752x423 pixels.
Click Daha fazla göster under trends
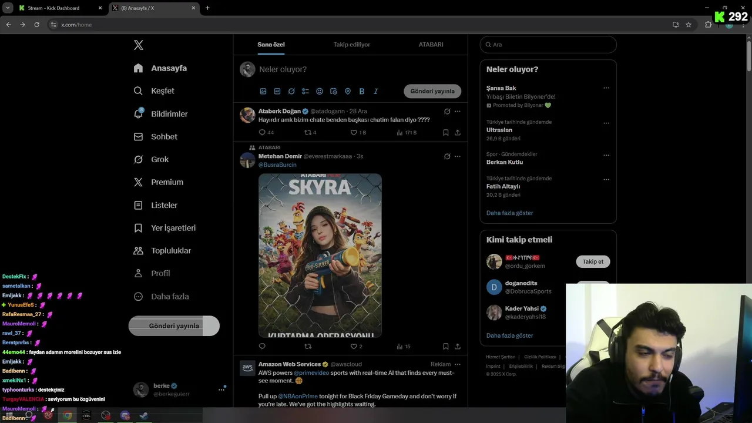[510, 213]
